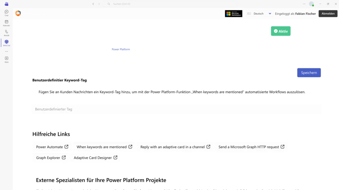Click the Speichern button

(309, 73)
